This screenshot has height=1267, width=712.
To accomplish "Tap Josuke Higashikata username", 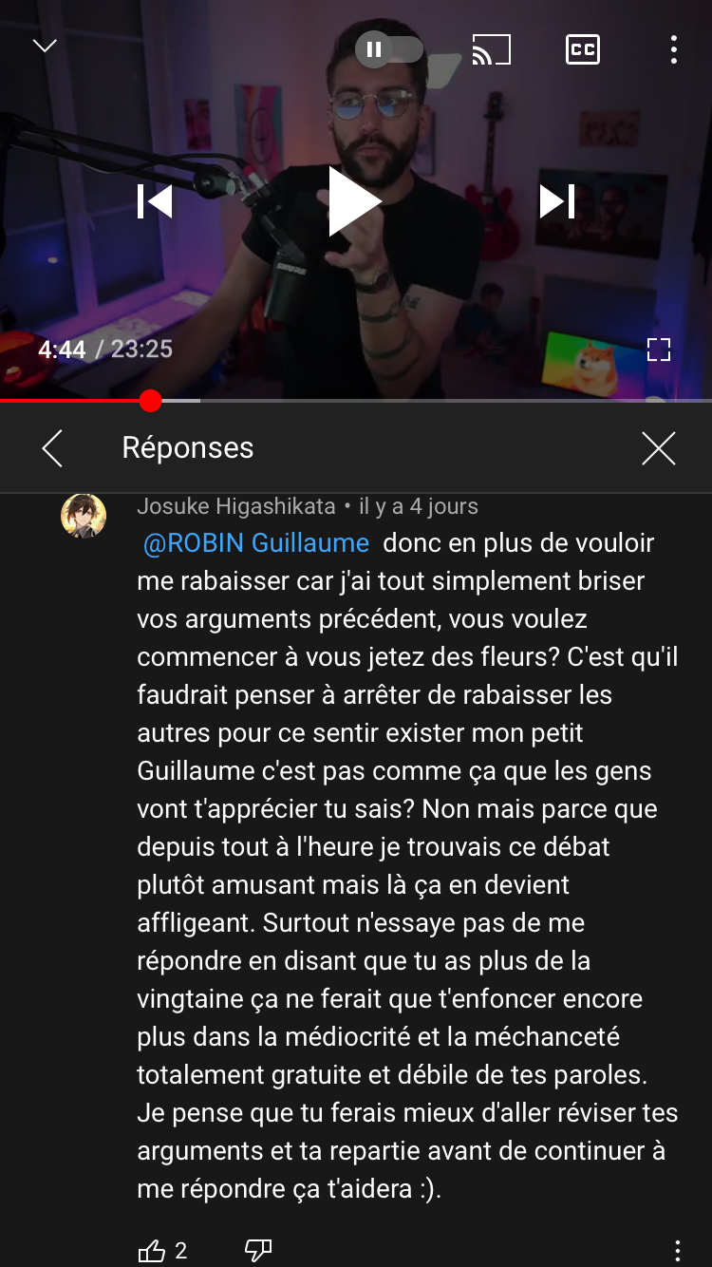I will coord(235,506).
